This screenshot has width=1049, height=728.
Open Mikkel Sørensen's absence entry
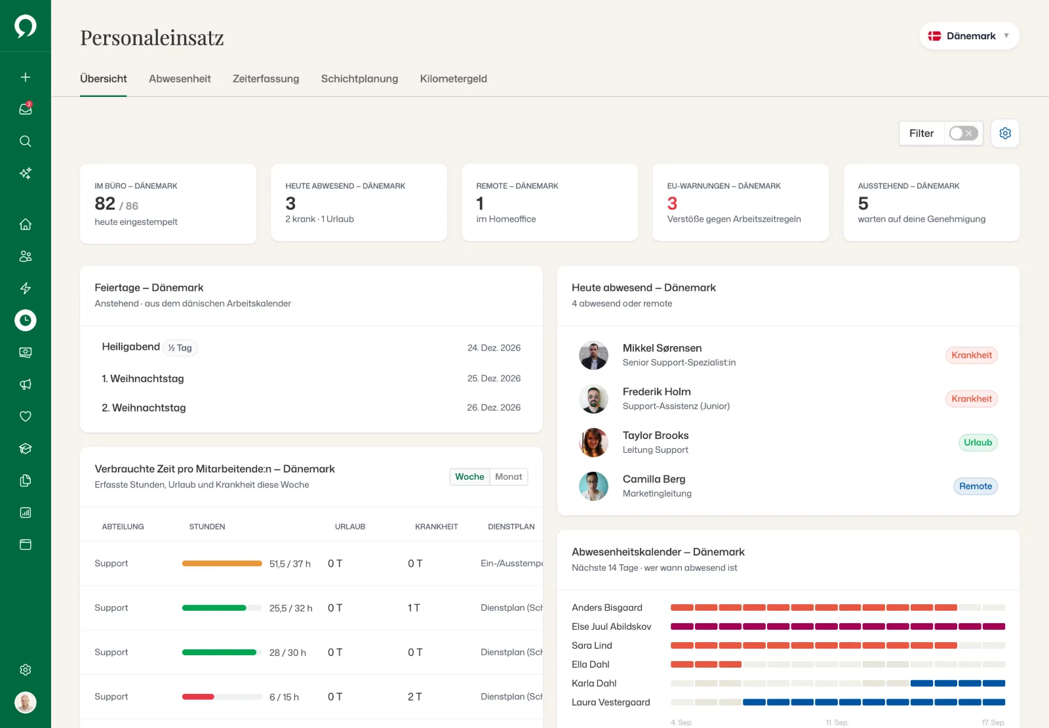pyautogui.click(x=788, y=355)
